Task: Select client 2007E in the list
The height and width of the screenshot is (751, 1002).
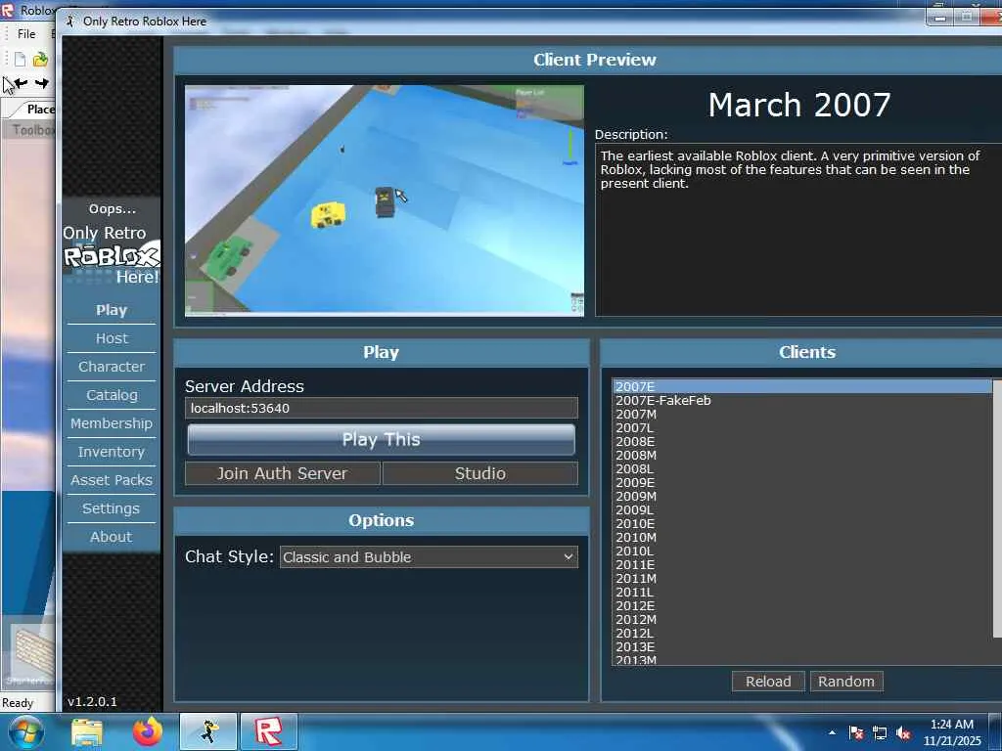Action: pyautogui.click(x=802, y=386)
